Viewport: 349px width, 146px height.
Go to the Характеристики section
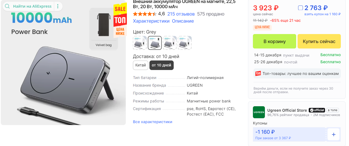point(151,21)
